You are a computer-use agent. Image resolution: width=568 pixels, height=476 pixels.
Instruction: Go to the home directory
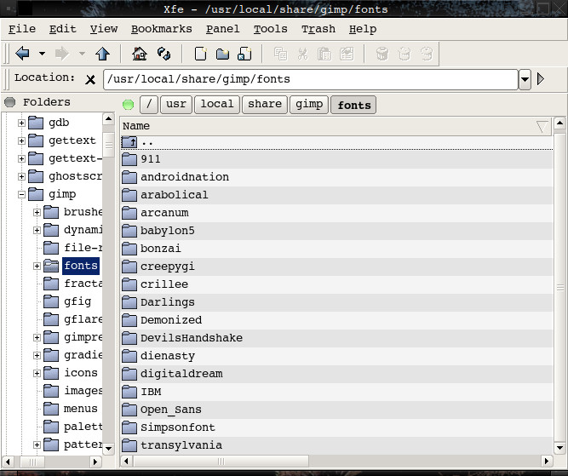140,54
